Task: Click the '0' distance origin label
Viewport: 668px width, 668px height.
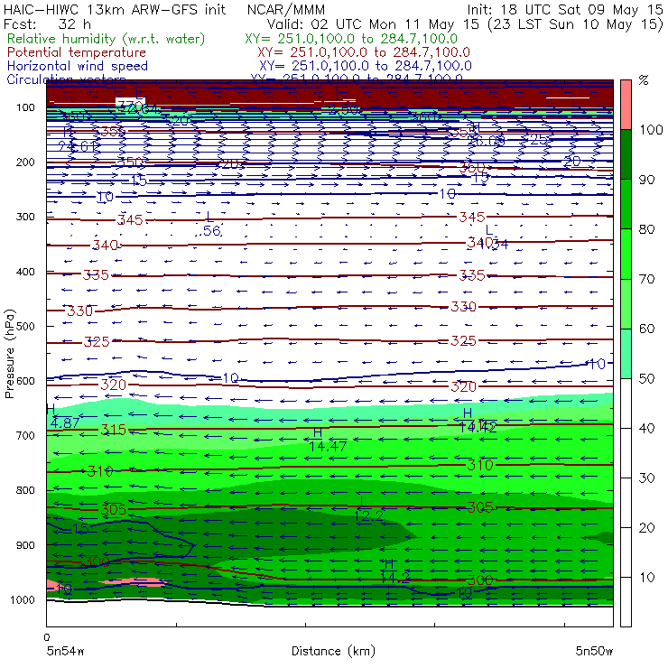Action: pos(47,637)
